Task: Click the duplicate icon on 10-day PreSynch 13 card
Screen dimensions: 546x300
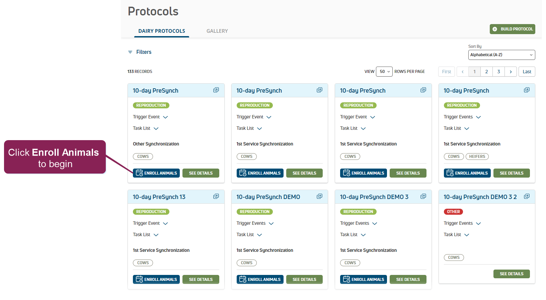Action: tap(216, 196)
